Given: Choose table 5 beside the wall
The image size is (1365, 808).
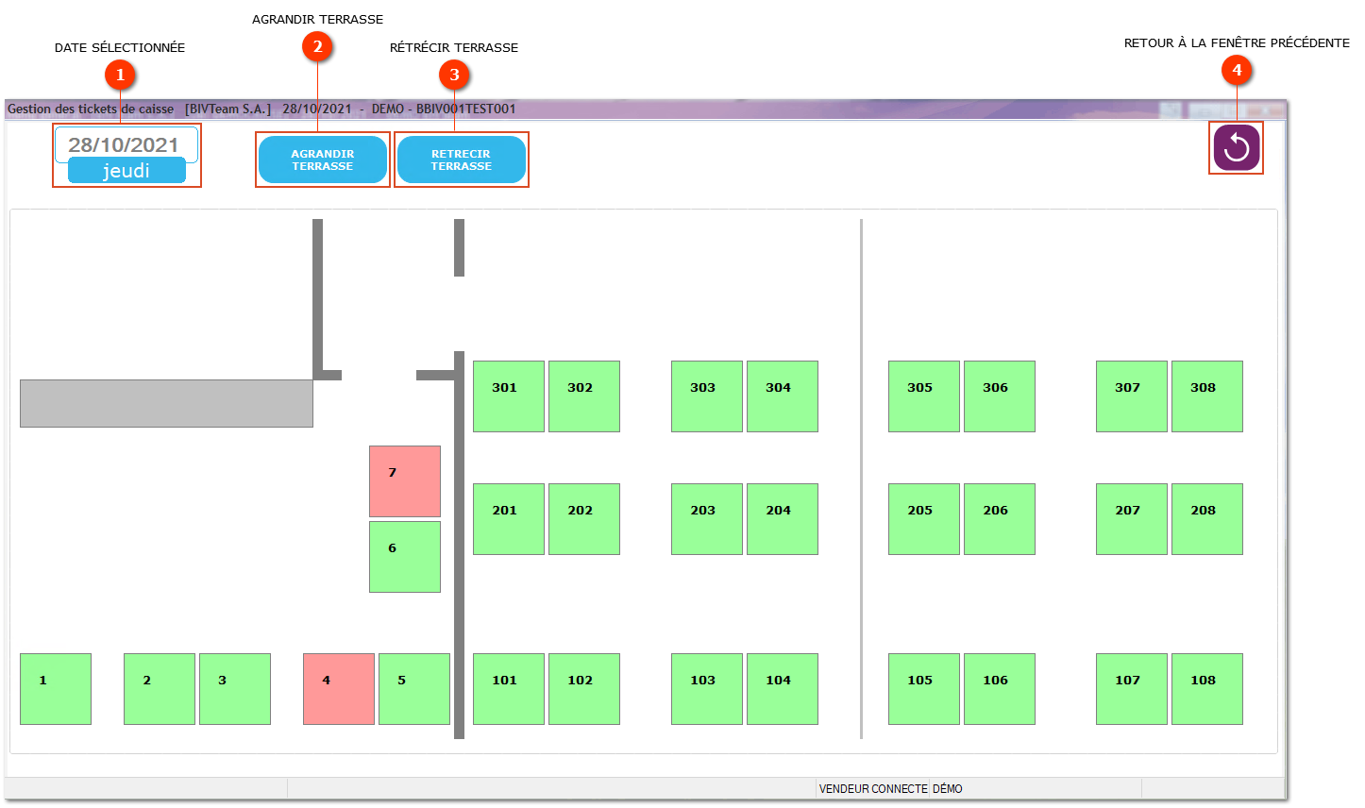Looking at the screenshot, I should pos(413,689).
